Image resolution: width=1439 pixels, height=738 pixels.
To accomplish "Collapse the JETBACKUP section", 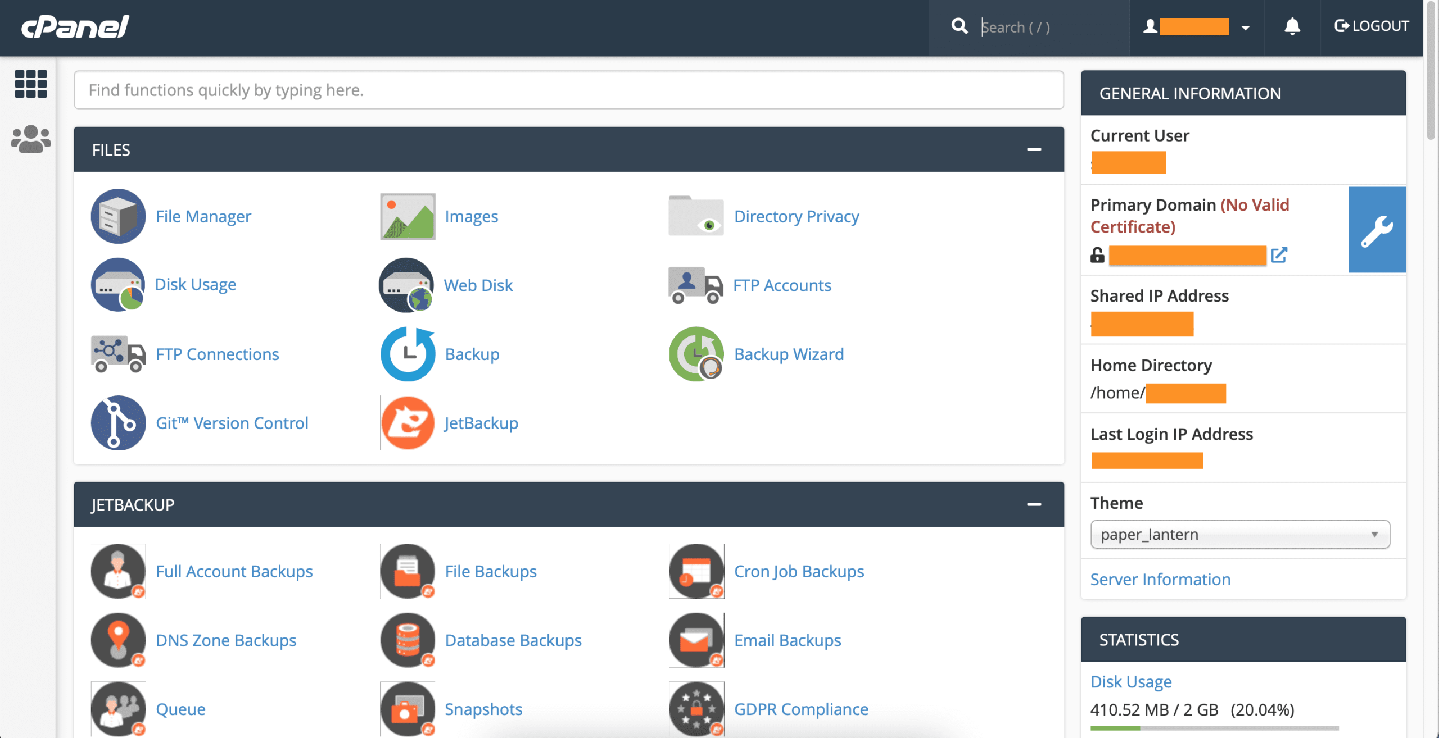I will (1034, 504).
